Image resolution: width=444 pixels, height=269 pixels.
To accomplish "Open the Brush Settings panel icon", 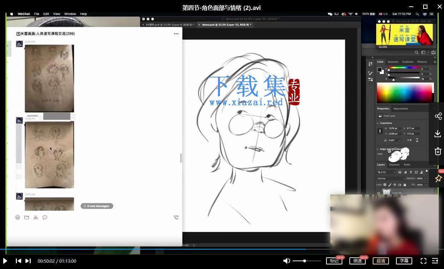I will click(x=370, y=80).
